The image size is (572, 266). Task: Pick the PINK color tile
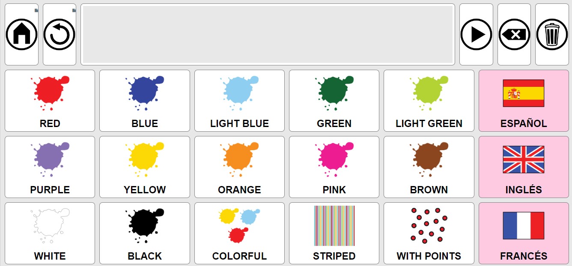[334, 167]
